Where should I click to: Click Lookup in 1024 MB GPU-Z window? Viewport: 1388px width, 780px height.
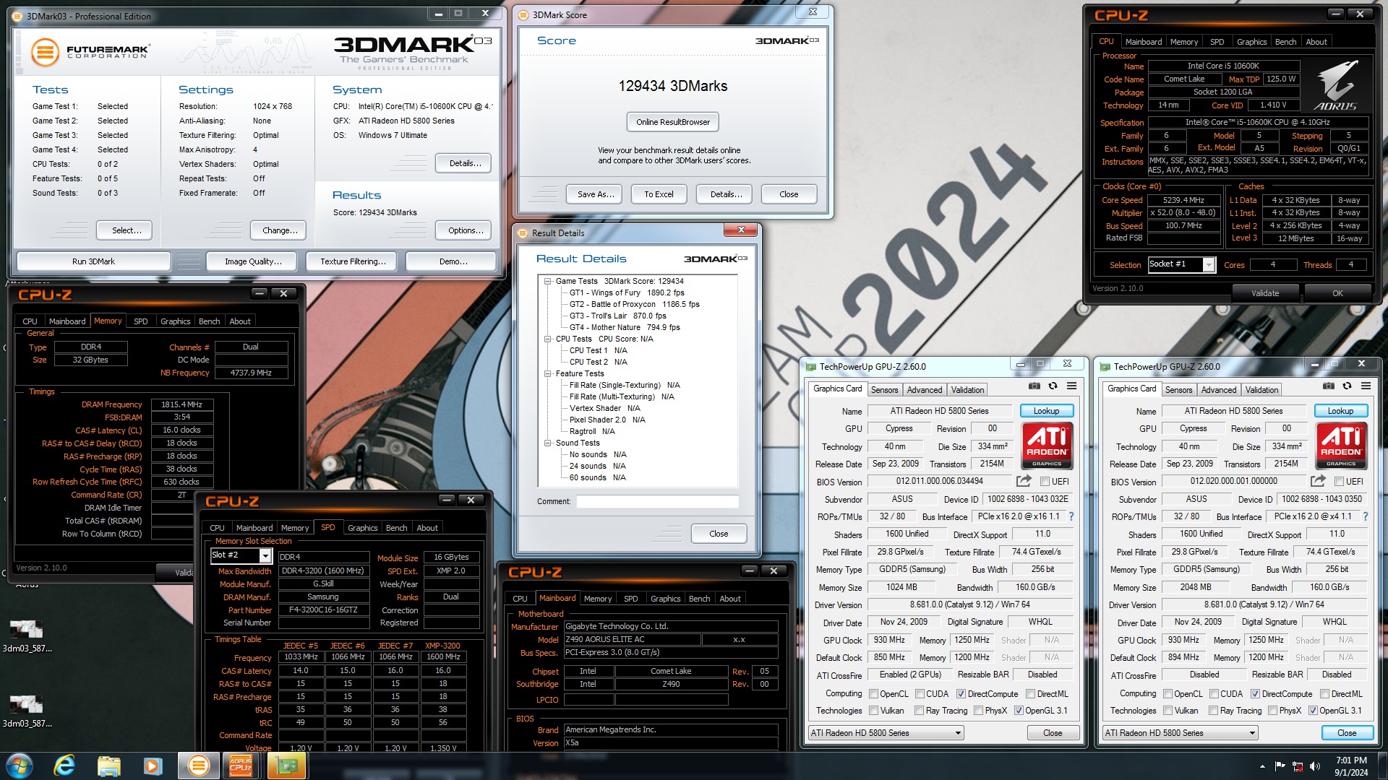pos(1046,411)
